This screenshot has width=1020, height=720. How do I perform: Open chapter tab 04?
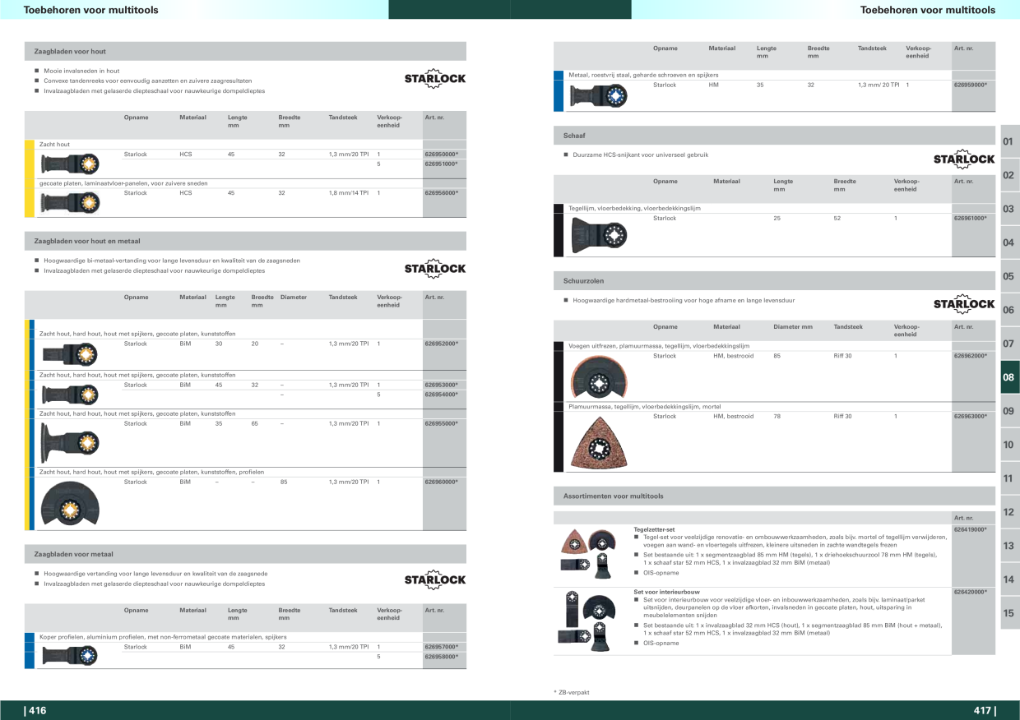click(1008, 242)
